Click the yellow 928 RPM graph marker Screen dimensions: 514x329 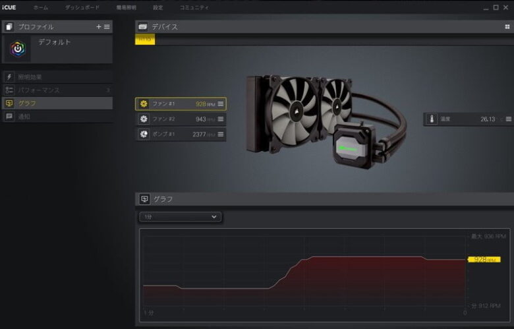[x=484, y=260]
